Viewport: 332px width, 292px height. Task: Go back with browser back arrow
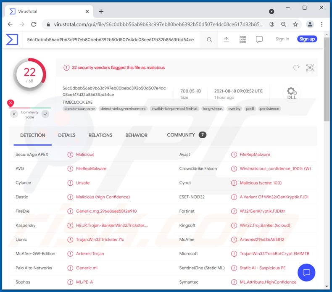(x=10, y=24)
